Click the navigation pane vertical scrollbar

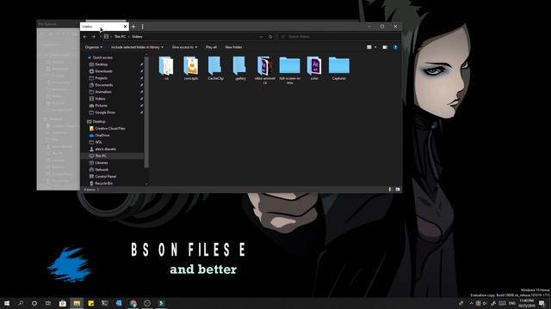pos(146,112)
